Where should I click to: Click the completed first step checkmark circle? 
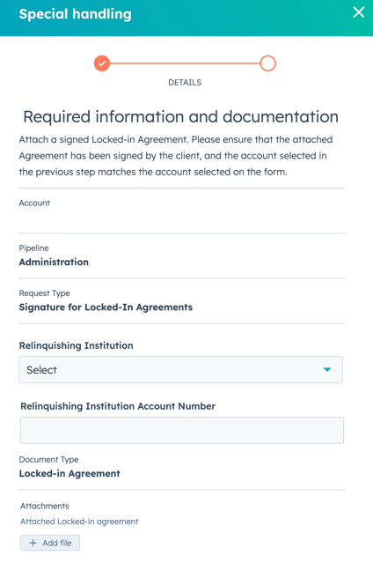pos(102,63)
